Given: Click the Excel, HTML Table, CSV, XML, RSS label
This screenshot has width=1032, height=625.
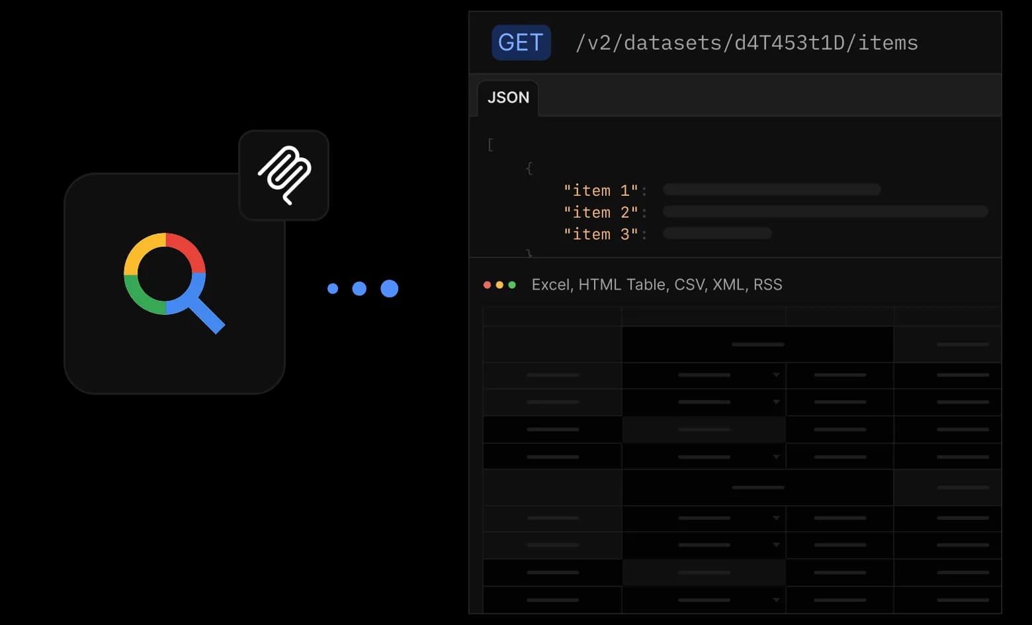Looking at the screenshot, I should 657,285.
